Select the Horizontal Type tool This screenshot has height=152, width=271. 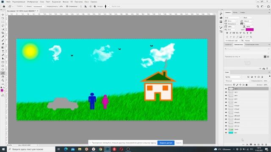pyautogui.click(x=3, y=52)
